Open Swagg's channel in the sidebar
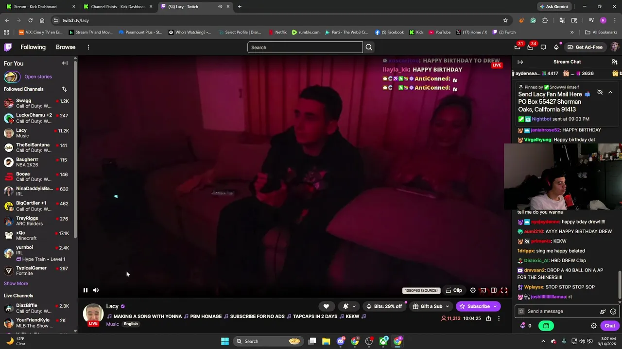622x349 pixels. (37, 103)
